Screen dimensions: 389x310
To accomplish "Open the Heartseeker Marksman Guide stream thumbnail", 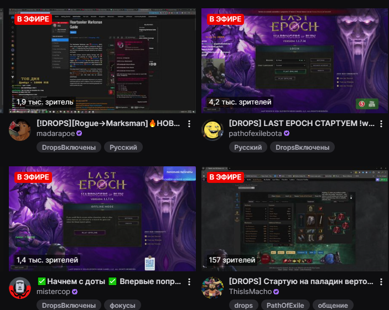I will (x=102, y=61).
